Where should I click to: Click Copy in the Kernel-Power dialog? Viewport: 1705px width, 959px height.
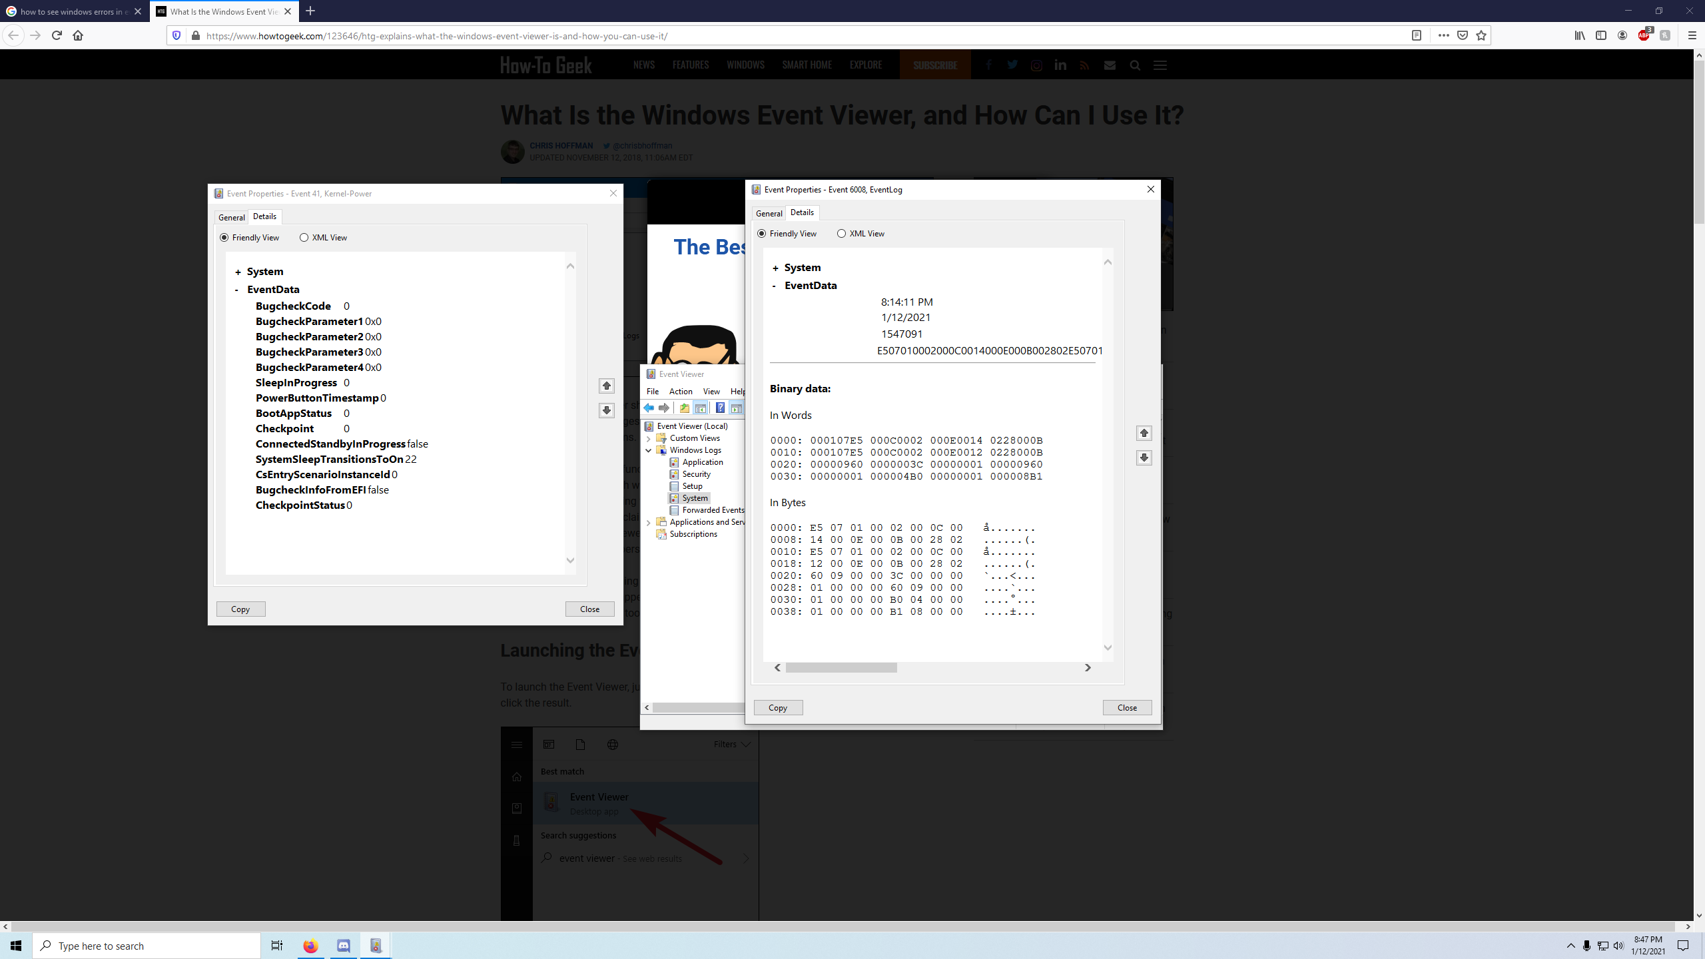click(x=240, y=609)
